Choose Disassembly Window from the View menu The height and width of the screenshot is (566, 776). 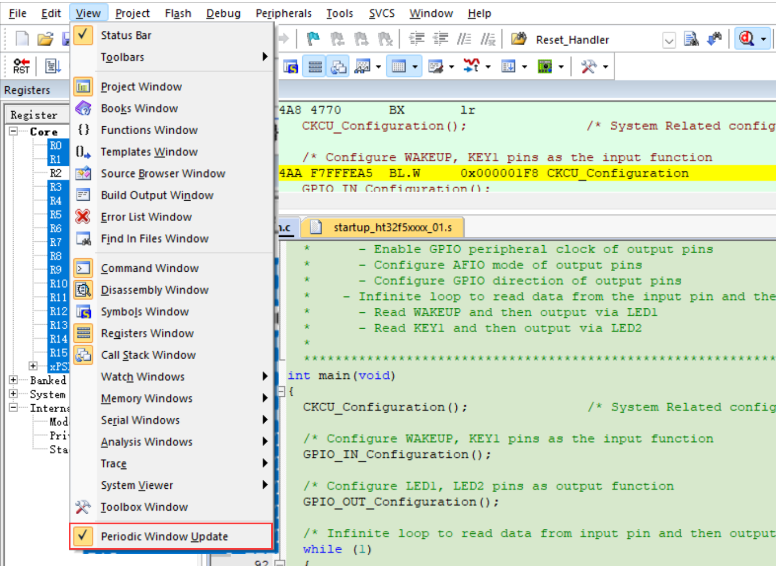coord(155,290)
